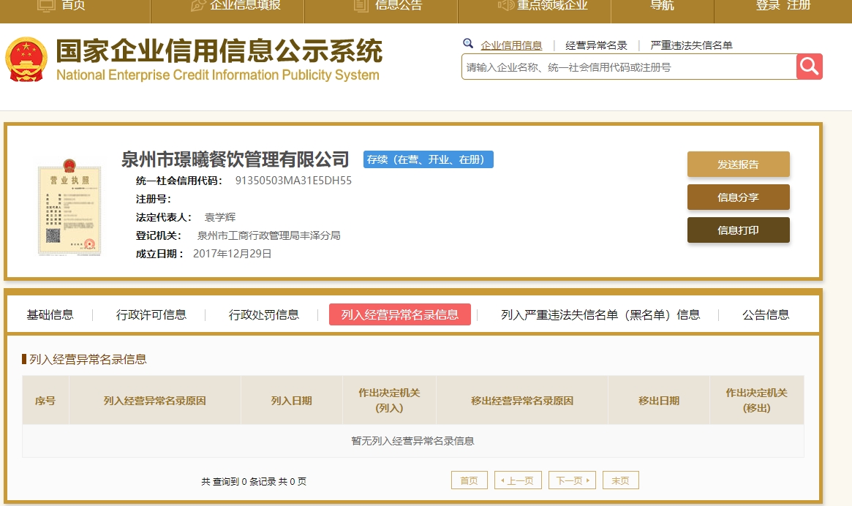Viewport: 852px width, 506px height.
Task: Click the 企业信息填报 pencil icon
Action: (x=197, y=5)
